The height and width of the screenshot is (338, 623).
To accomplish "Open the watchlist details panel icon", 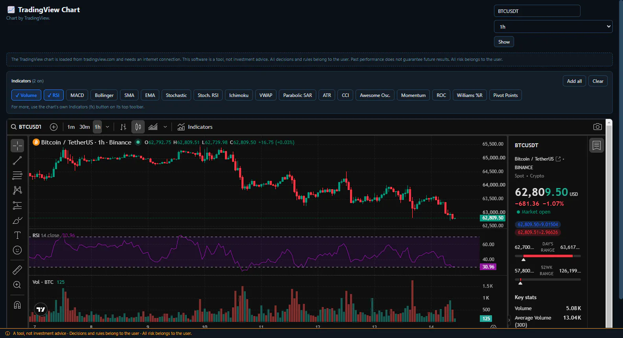I will (x=597, y=146).
